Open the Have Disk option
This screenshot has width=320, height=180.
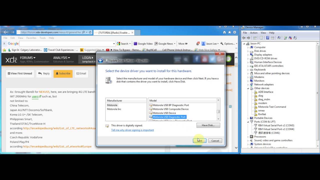pyautogui.click(x=208, y=125)
